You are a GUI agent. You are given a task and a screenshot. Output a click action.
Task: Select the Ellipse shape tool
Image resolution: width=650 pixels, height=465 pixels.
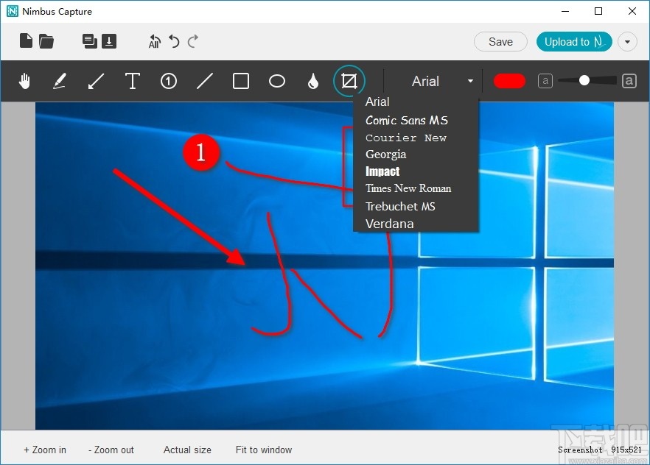(x=277, y=81)
